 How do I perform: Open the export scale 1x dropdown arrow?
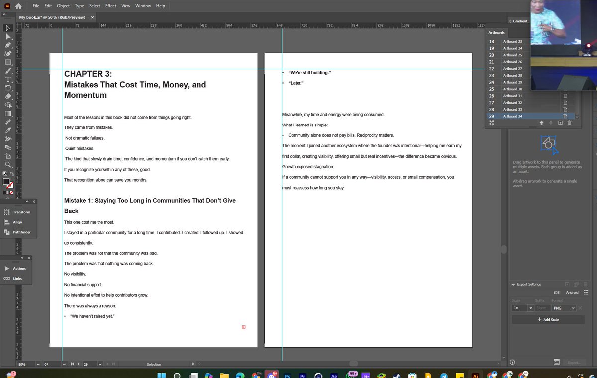point(530,308)
